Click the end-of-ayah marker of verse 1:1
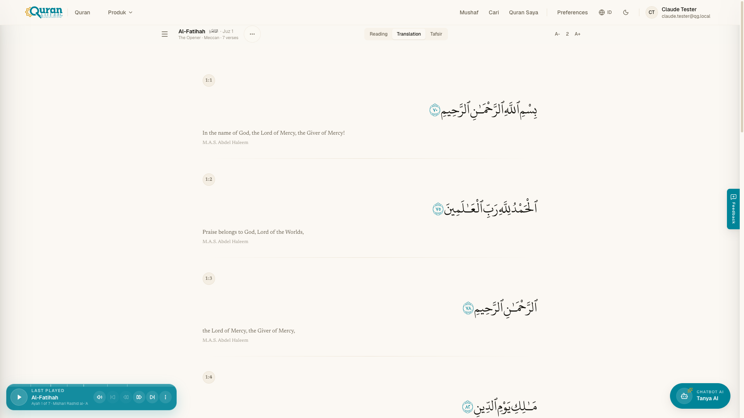This screenshot has height=418, width=744. (435, 110)
